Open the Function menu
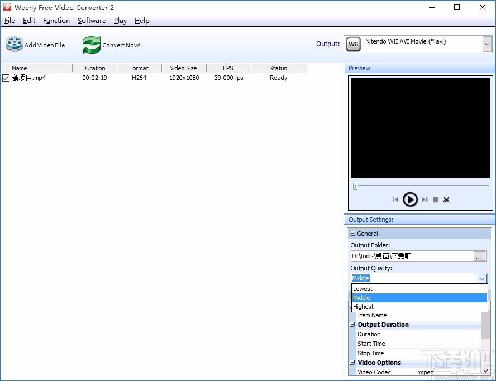Viewport: 496px width, 381px height. (56, 21)
